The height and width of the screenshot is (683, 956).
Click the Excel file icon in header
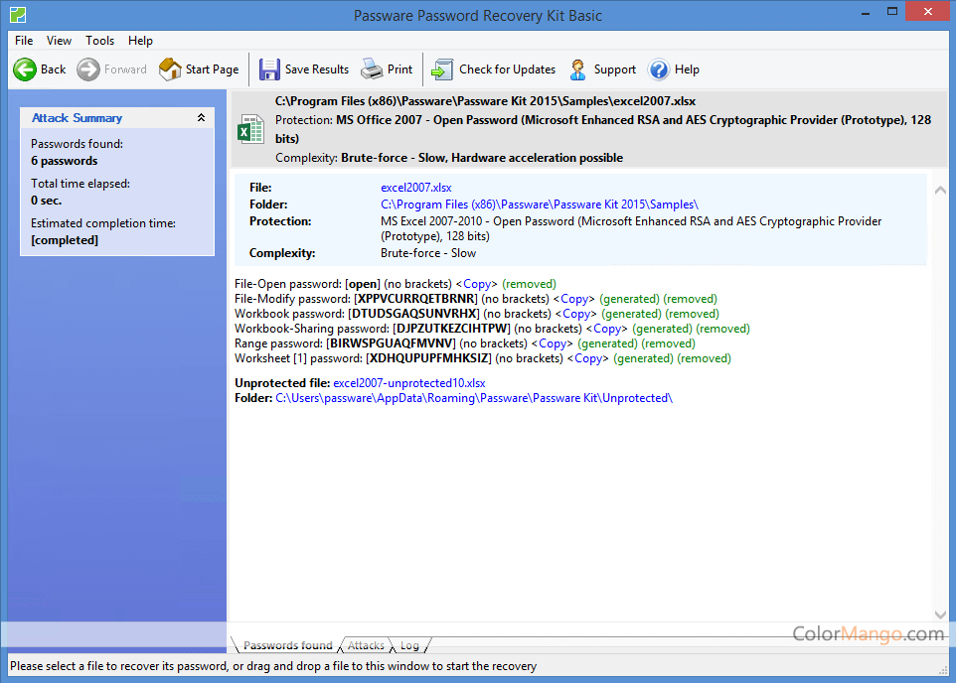pos(250,129)
